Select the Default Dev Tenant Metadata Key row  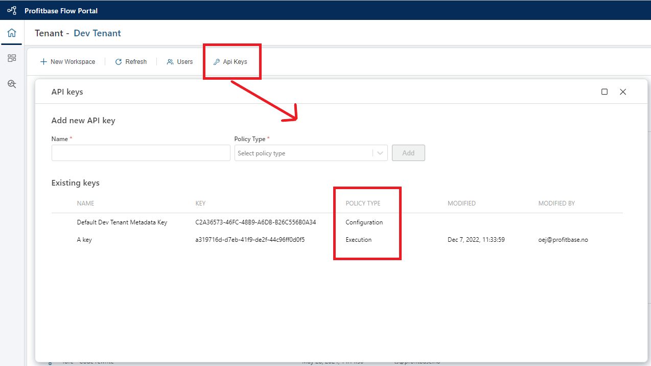(122, 222)
